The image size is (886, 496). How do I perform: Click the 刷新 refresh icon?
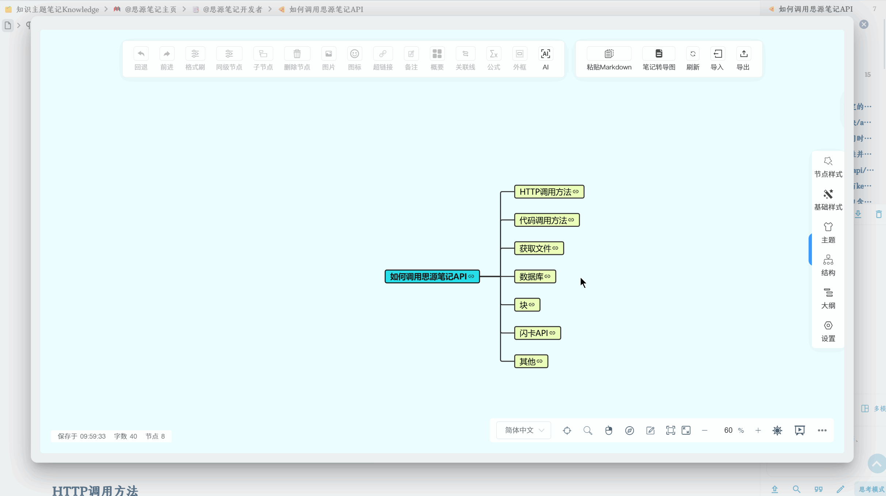[692, 54]
